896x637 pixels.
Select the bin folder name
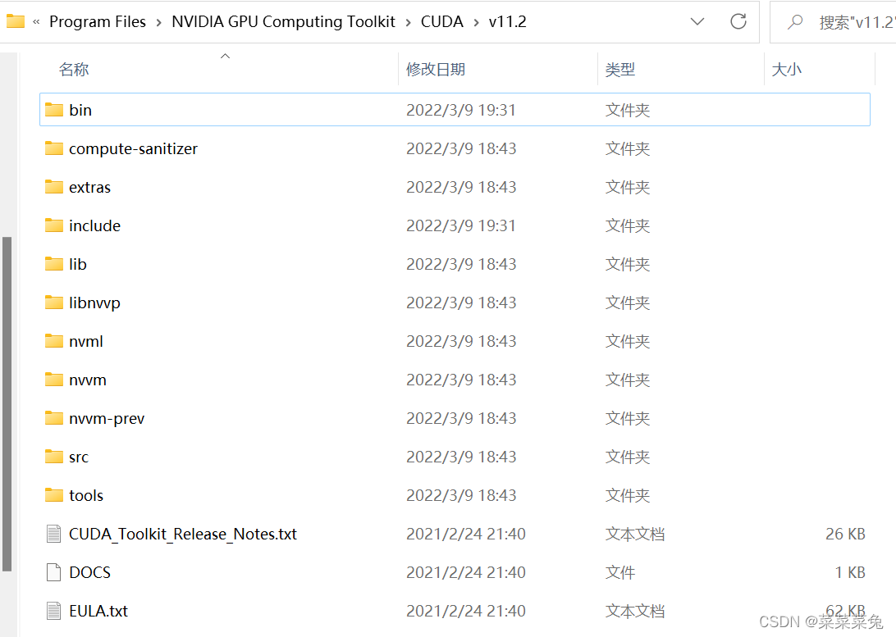click(80, 110)
